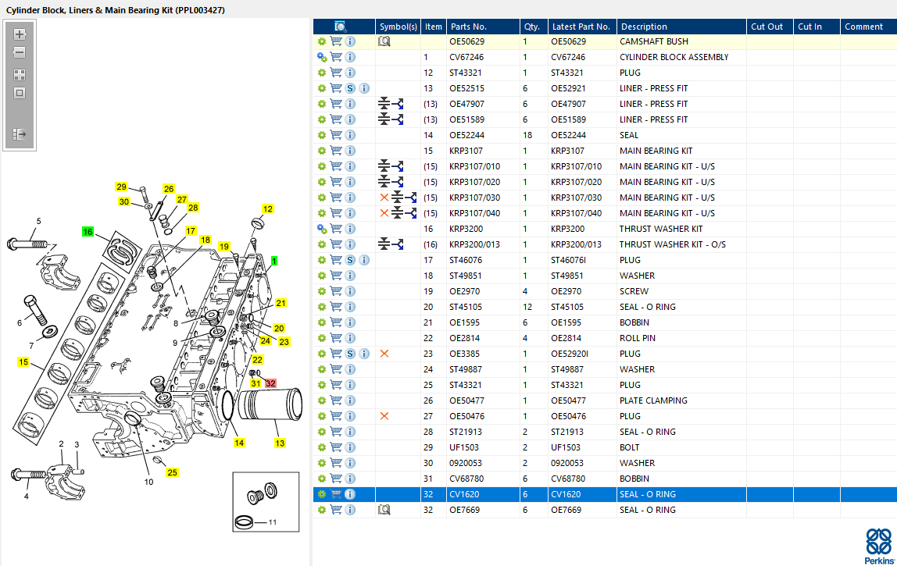Click red X symbol for KRP3107/040

(x=384, y=213)
